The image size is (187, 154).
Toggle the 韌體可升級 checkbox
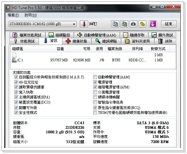coord(16,108)
